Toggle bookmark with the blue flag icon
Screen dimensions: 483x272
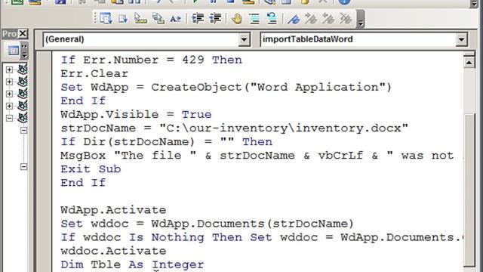coord(294,18)
